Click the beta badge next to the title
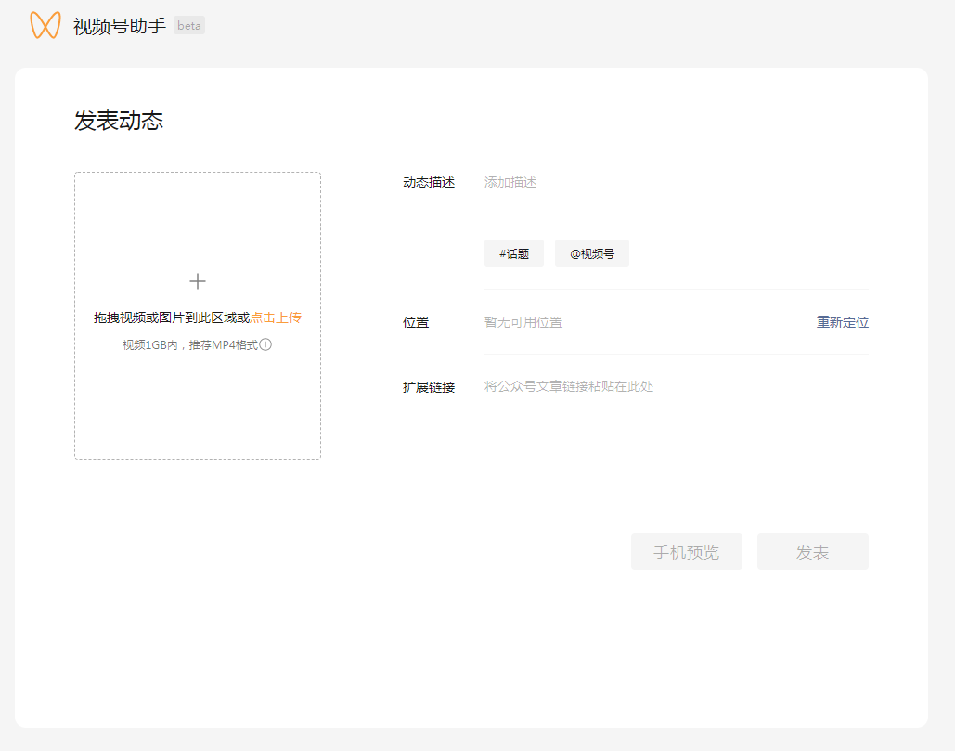 pos(189,26)
